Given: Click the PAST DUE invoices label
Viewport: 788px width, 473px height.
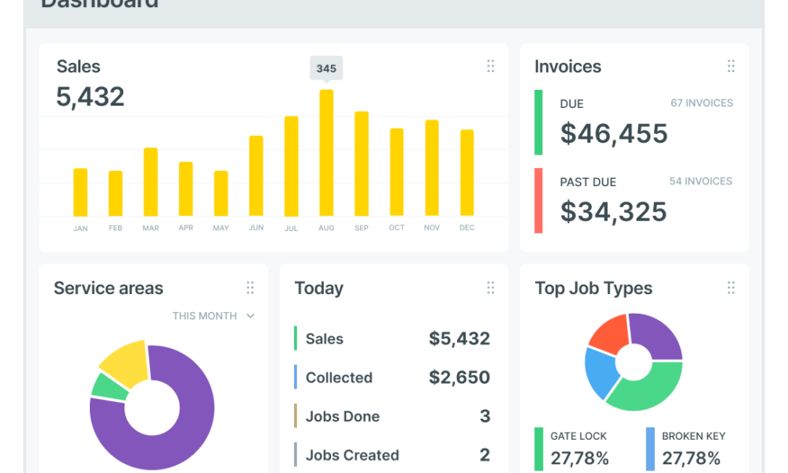Looking at the screenshot, I should point(588,182).
